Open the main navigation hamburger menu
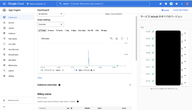 pos(4,4)
